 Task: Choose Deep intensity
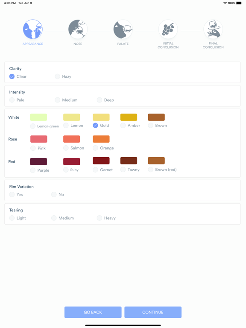pos(100,100)
